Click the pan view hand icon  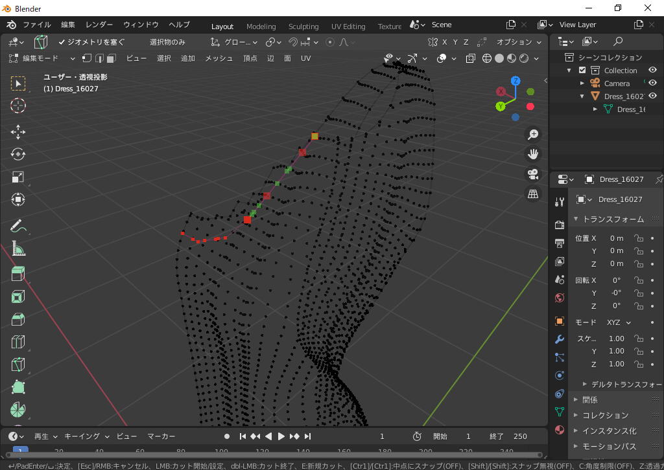point(533,154)
